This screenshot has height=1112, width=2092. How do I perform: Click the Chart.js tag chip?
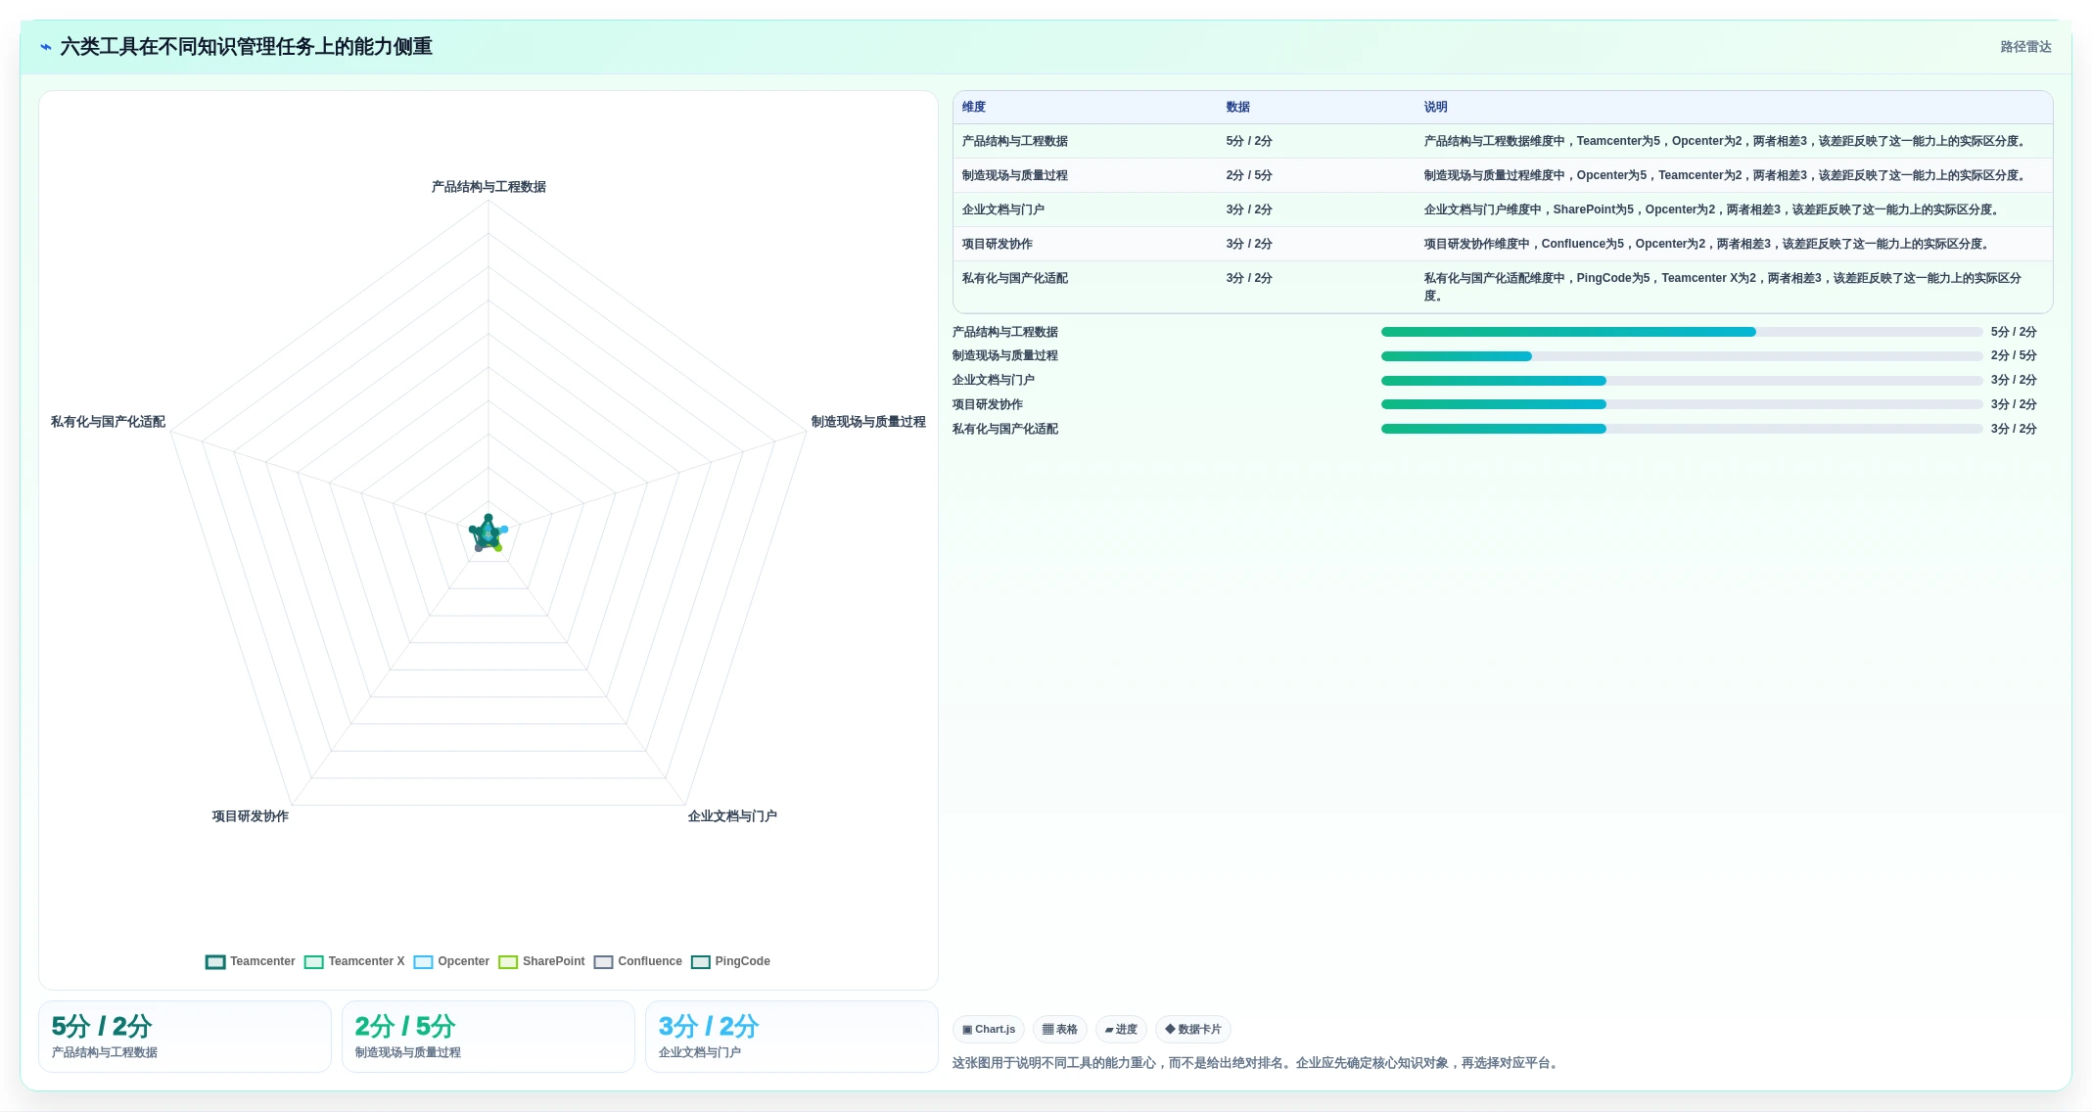click(989, 1030)
